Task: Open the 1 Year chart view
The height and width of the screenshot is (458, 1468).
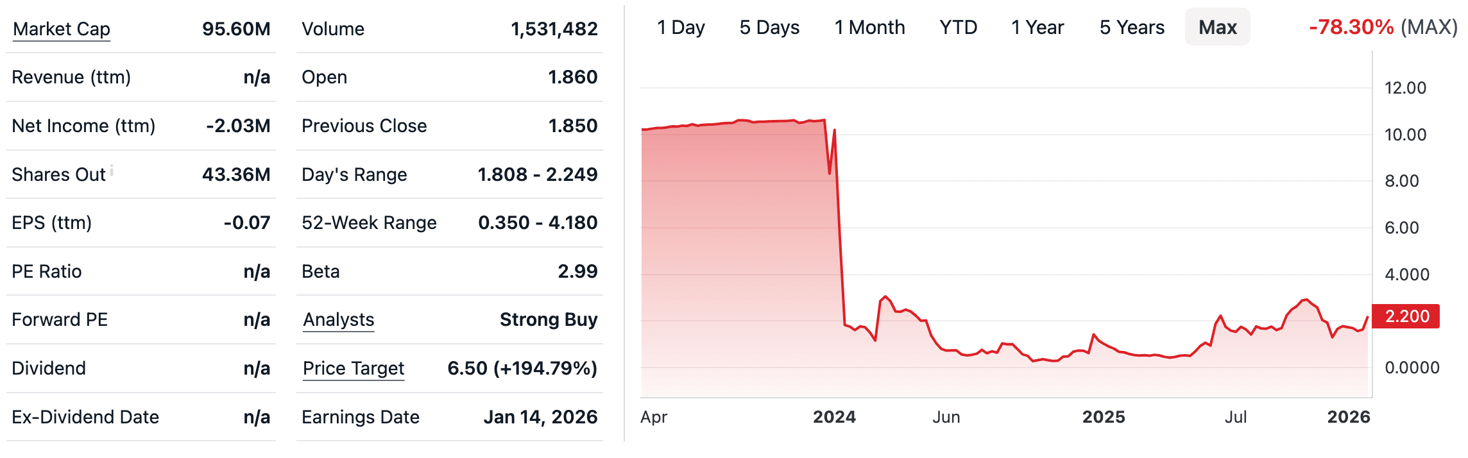Action: (1037, 28)
